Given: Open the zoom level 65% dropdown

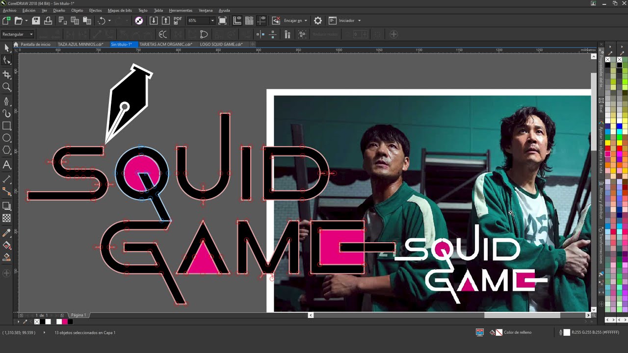Looking at the screenshot, I should [x=212, y=21].
